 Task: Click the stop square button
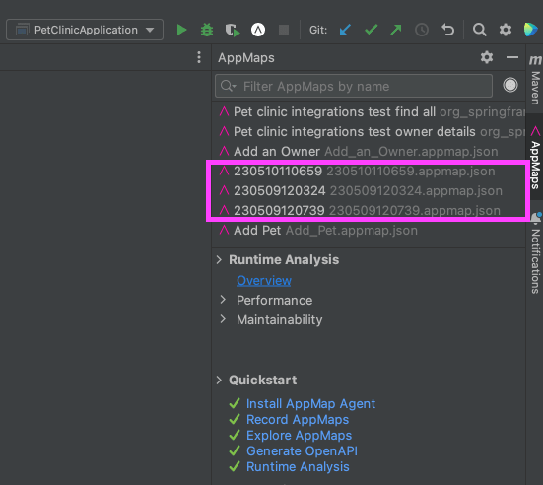tap(284, 30)
